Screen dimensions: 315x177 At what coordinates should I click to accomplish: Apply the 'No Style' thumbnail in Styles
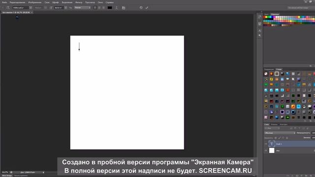[266, 74]
